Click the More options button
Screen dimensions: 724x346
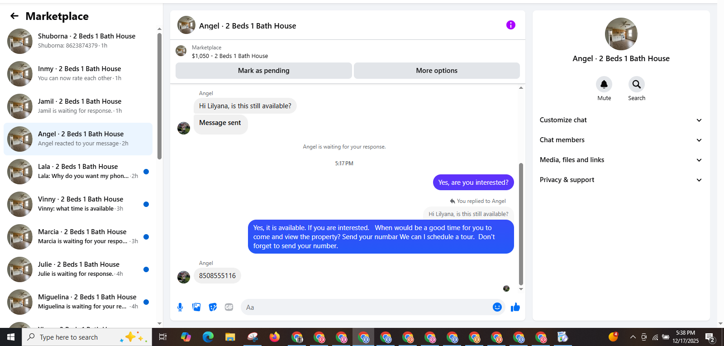tap(437, 71)
